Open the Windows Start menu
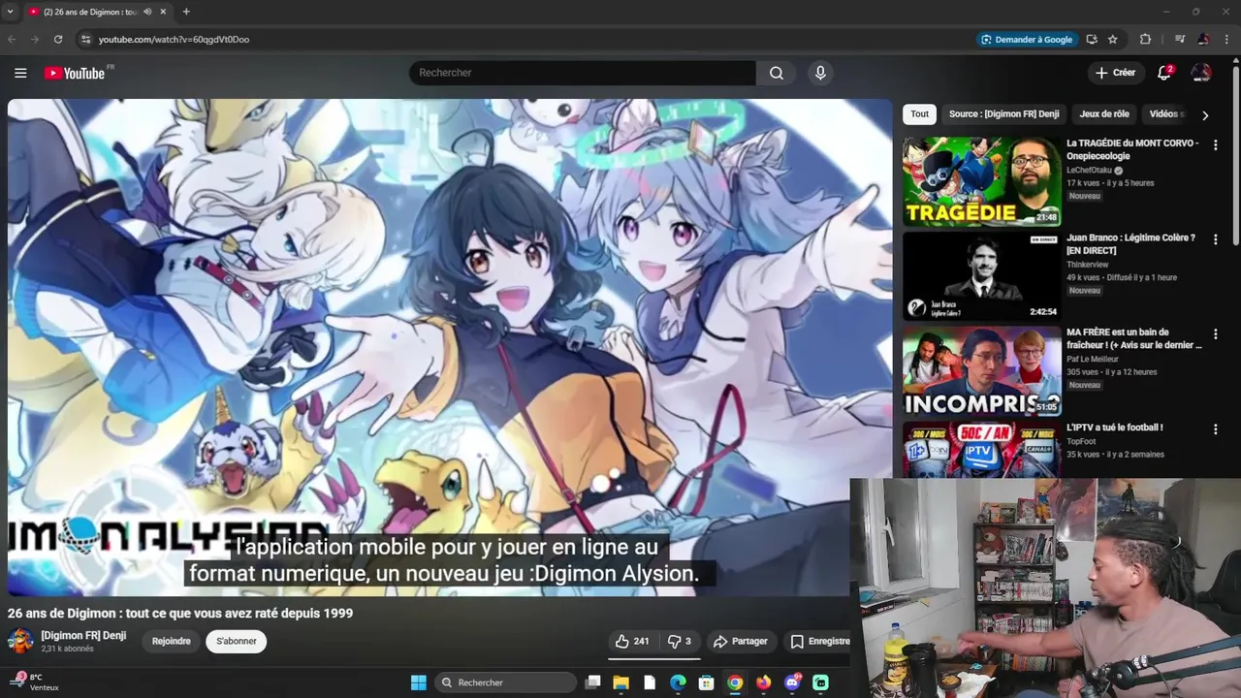The height and width of the screenshot is (698, 1241). click(x=418, y=682)
